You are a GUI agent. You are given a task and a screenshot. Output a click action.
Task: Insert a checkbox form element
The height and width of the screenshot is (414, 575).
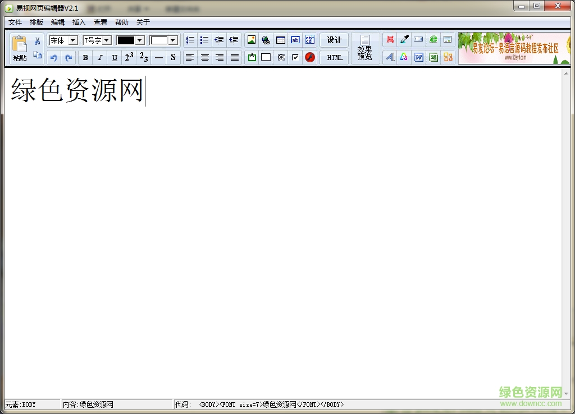point(295,57)
